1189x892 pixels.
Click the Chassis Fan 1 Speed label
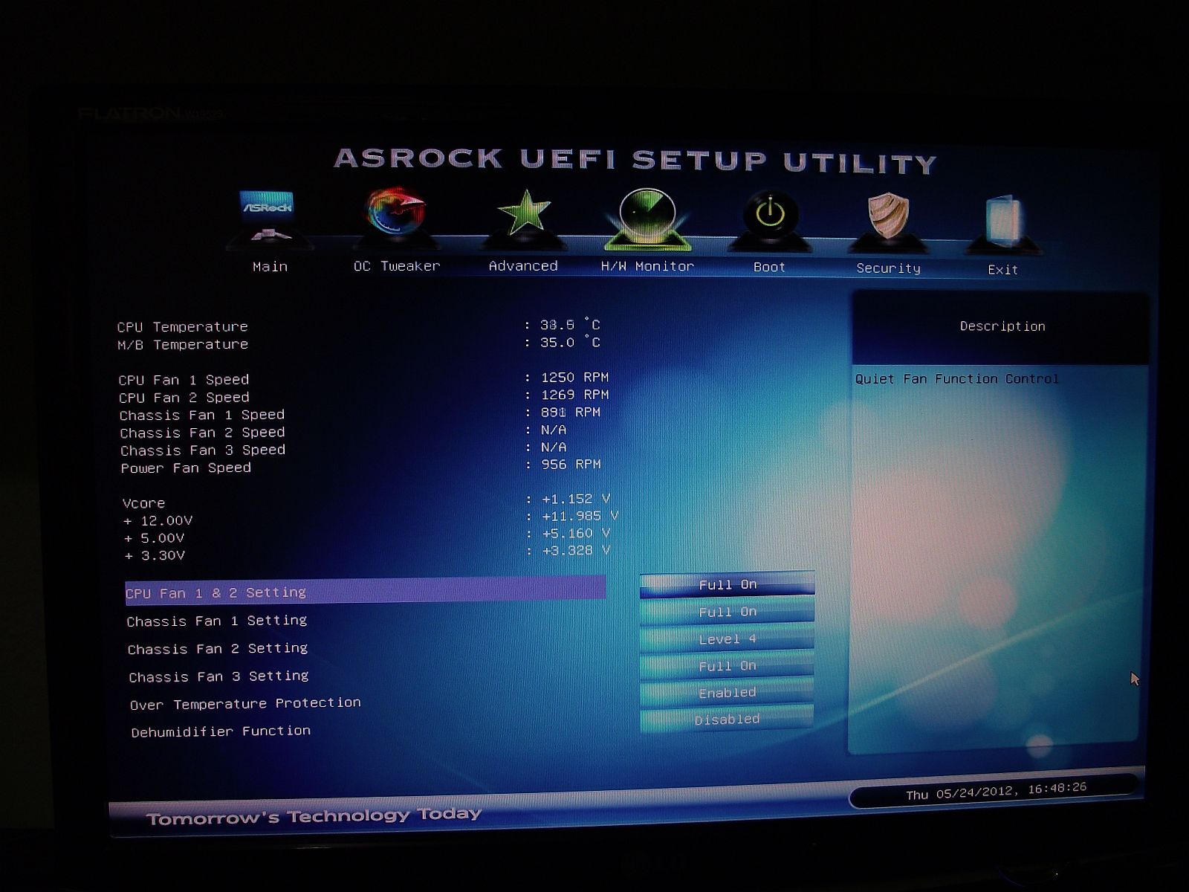coord(201,415)
